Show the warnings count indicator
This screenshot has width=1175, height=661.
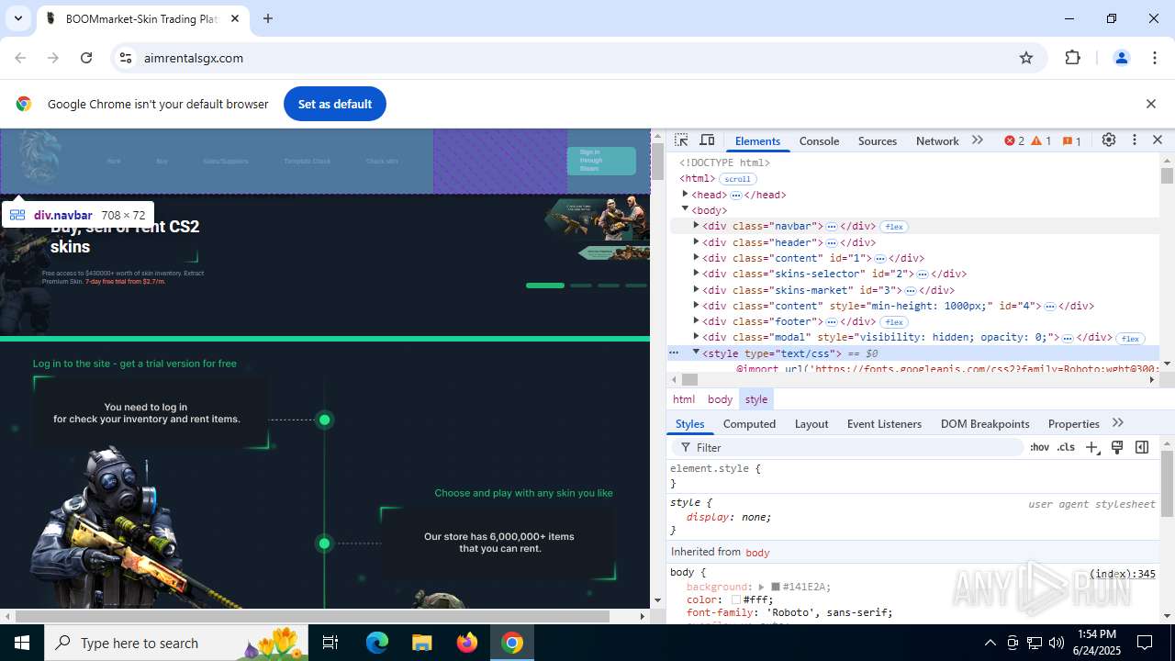(x=1041, y=141)
